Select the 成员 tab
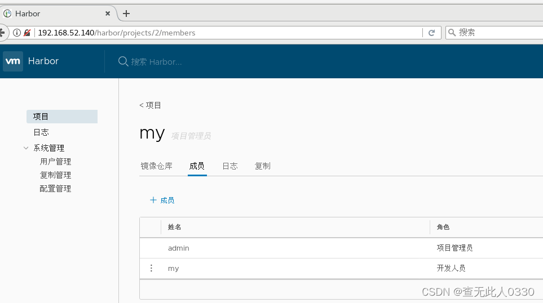 [x=197, y=166]
